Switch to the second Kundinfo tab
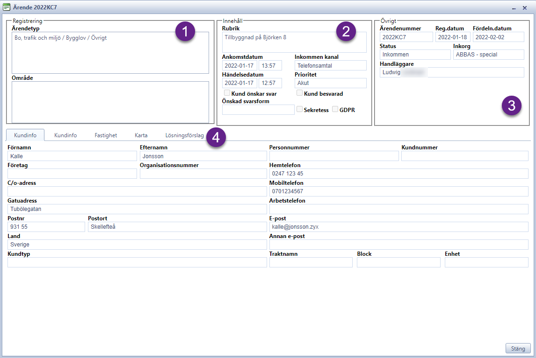The image size is (536, 358). tap(65, 135)
